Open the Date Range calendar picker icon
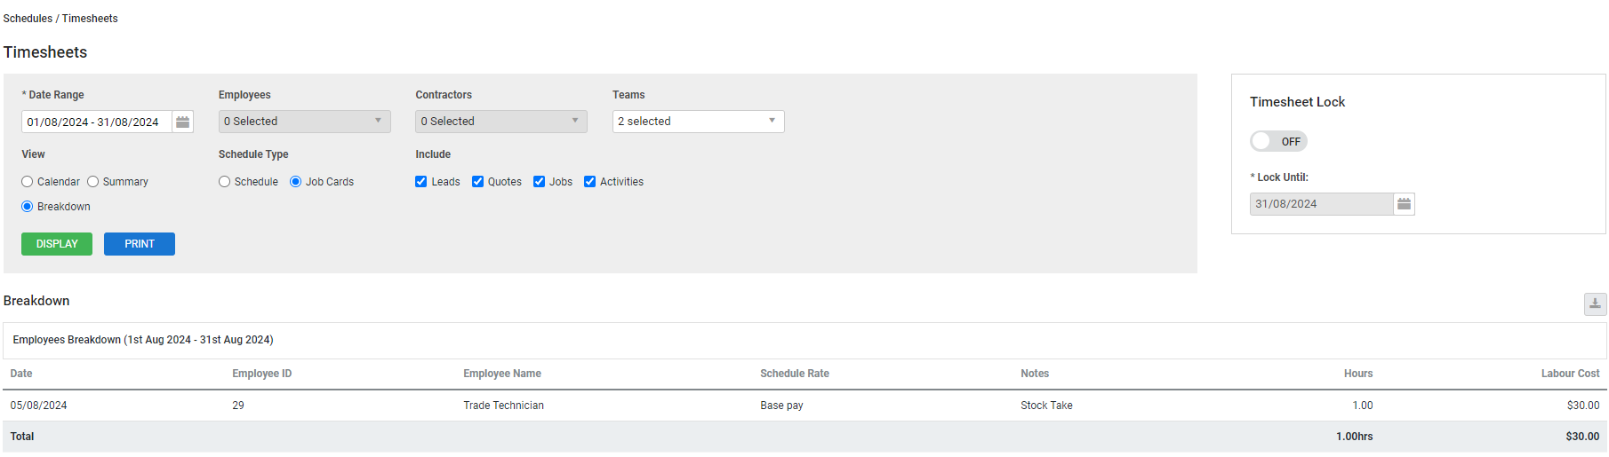The image size is (1609, 457). pyautogui.click(x=182, y=122)
